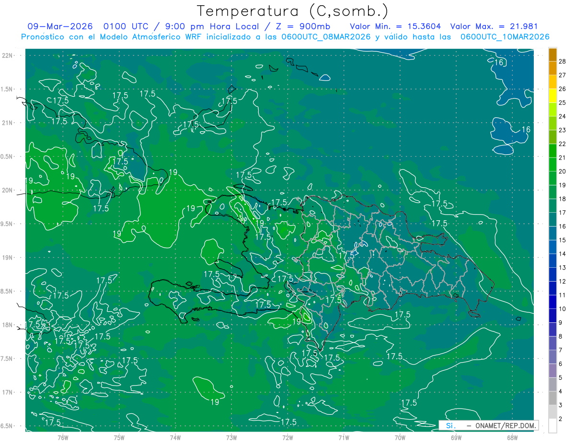The height and width of the screenshot is (444, 575).
Task: Click the '18N' latitude axis label
Action: tap(7, 325)
